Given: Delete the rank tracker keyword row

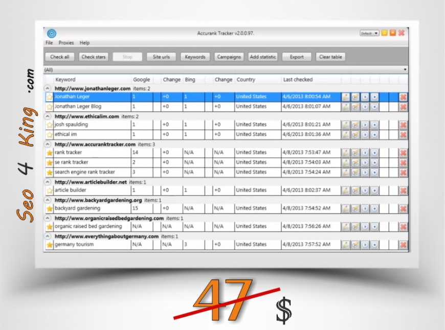Looking at the screenshot, I should tap(403, 153).
